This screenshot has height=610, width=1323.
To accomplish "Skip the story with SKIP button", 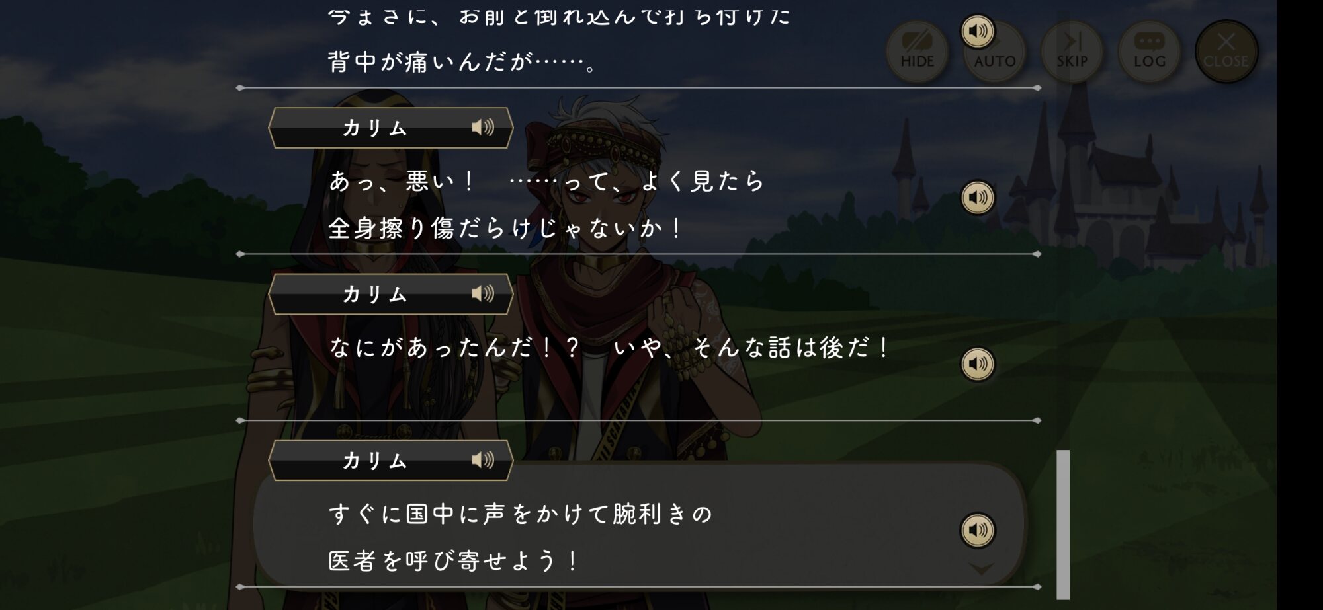I will pos(1072,51).
